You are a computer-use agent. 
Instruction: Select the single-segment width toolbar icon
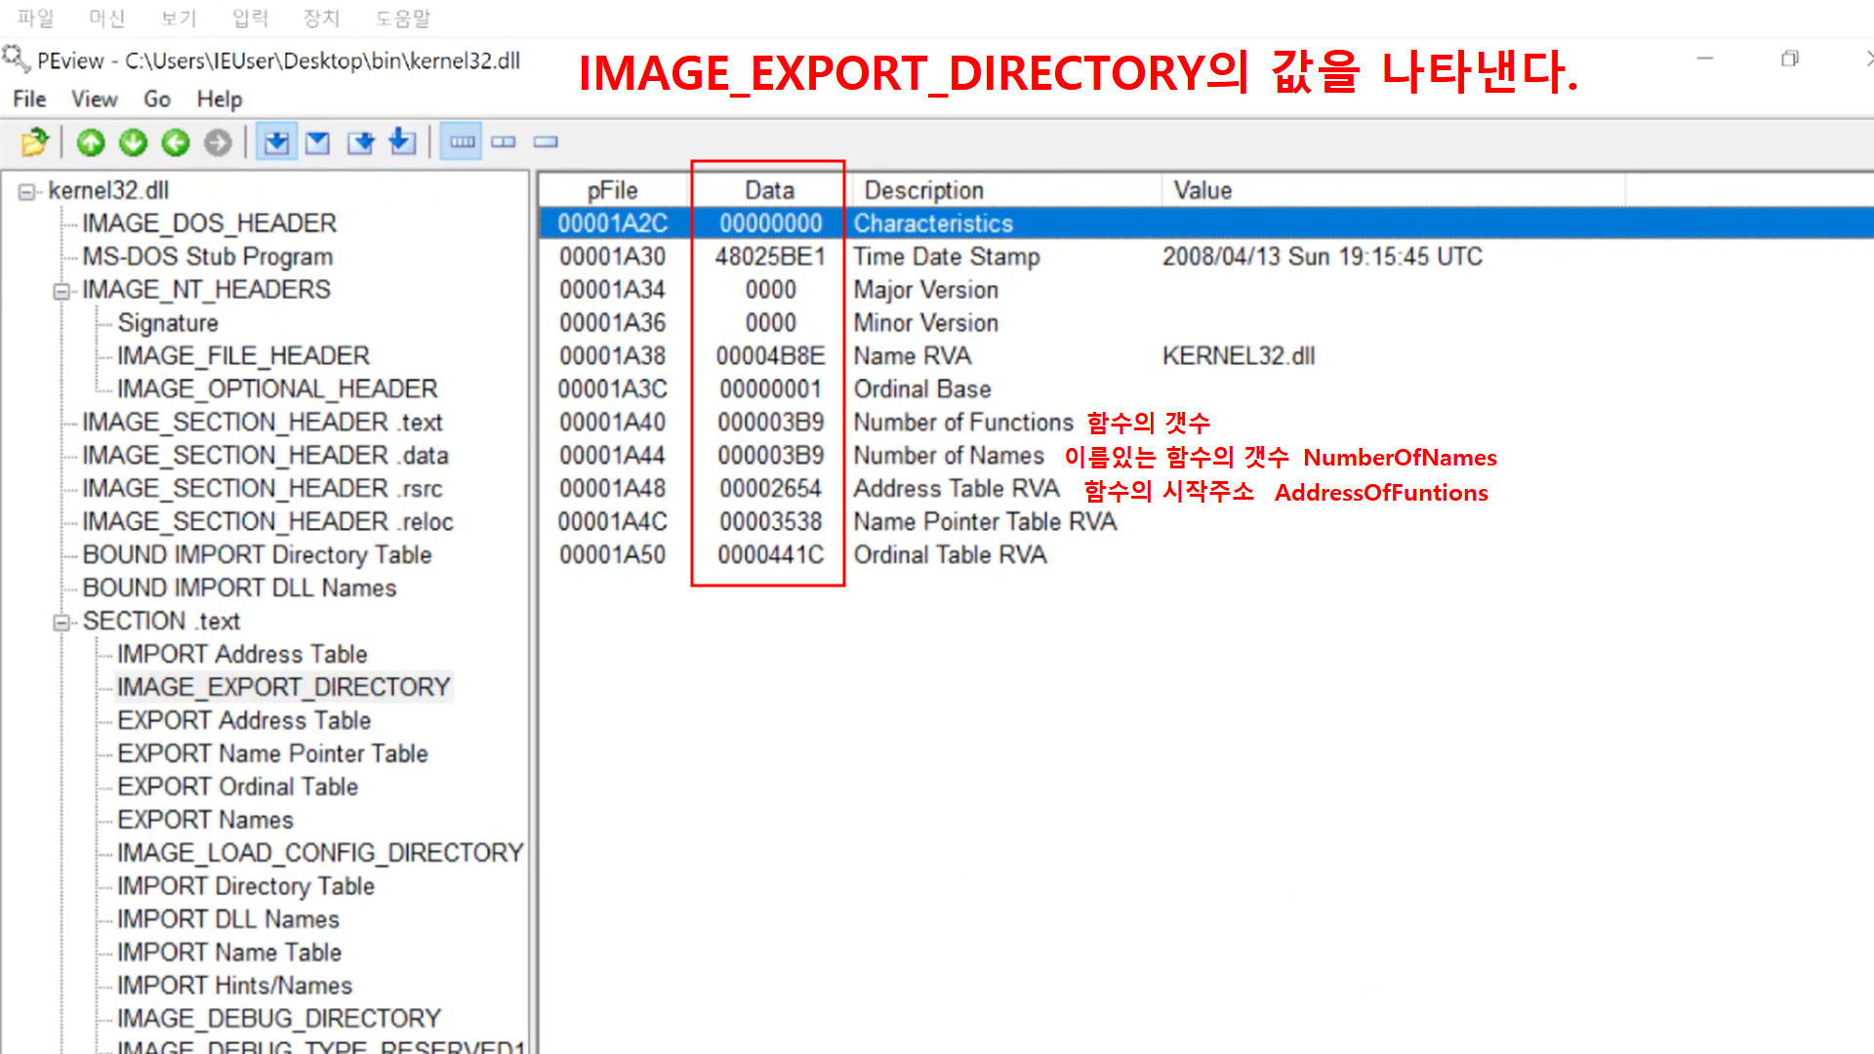546,142
